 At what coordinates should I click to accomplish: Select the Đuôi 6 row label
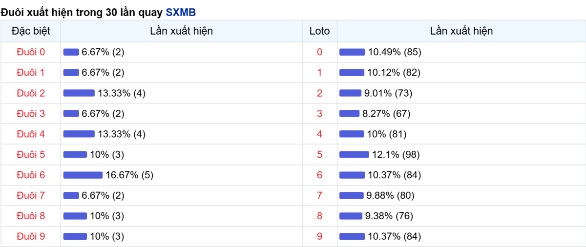coord(31,175)
